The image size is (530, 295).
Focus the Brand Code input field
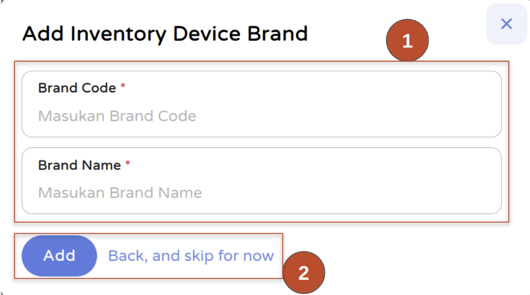pyautogui.click(x=262, y=116)
